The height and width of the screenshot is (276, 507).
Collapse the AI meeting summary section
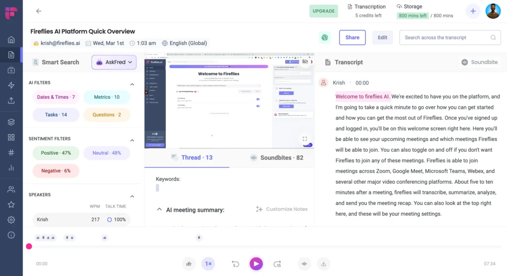click(x=159, y=209)
